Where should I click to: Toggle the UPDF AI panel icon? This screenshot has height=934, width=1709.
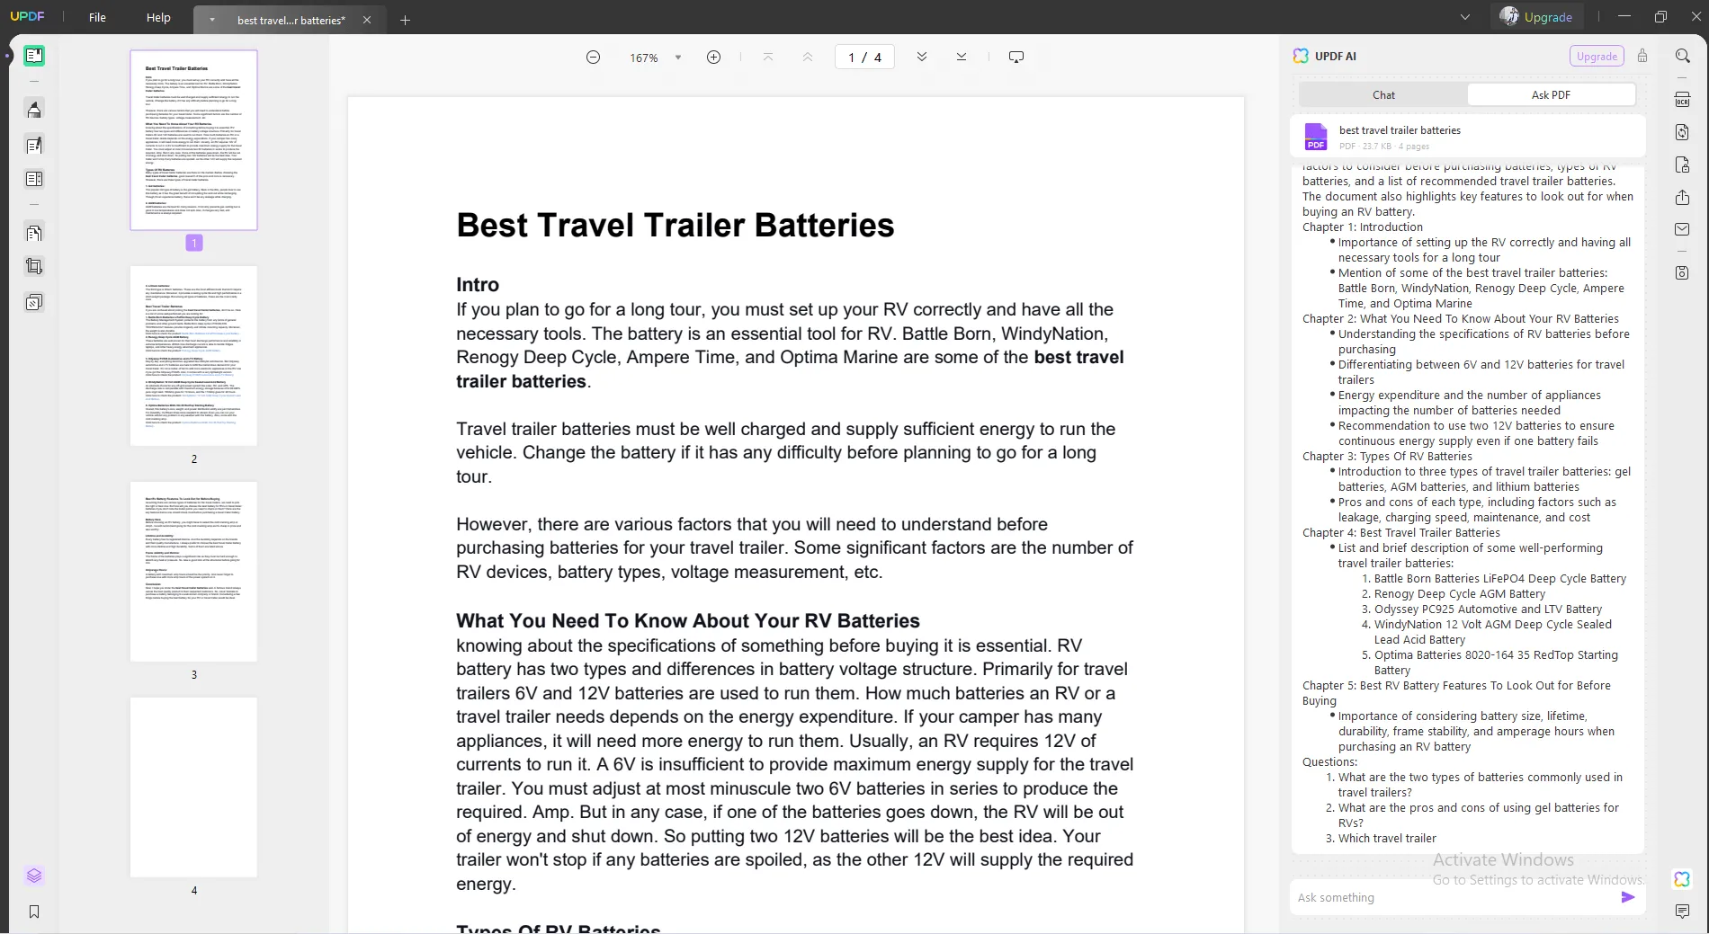point(1682,879)
